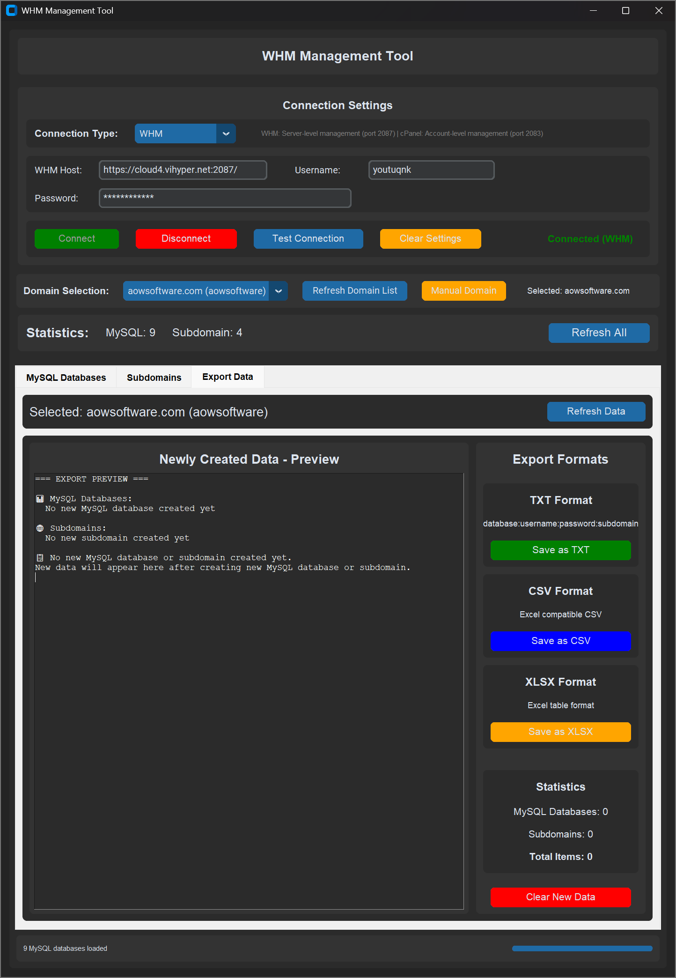Click 'Subdomains: 0' in Statistics panel
This screenshot has width=676, height=978.
560,834
